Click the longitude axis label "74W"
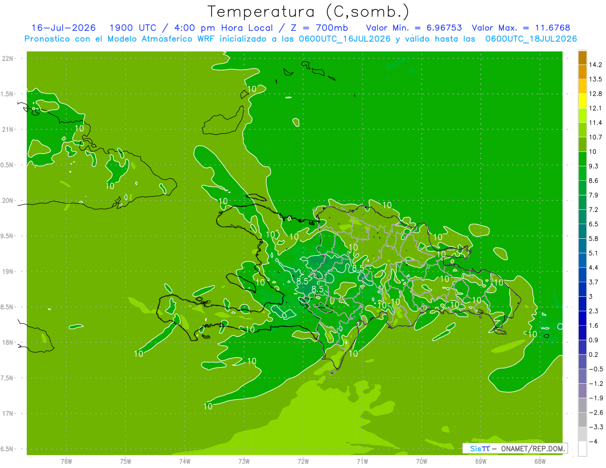The width and height of the screenshot is (606, 468). tap(185, 461)
